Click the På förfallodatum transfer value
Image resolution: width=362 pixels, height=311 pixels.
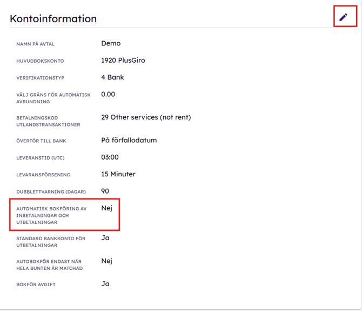[129, 140]
